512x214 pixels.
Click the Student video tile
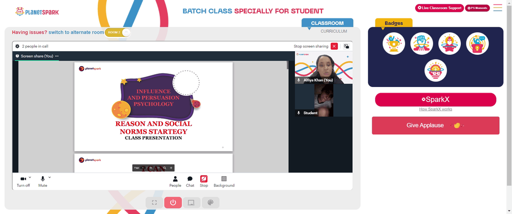point(324,100)
